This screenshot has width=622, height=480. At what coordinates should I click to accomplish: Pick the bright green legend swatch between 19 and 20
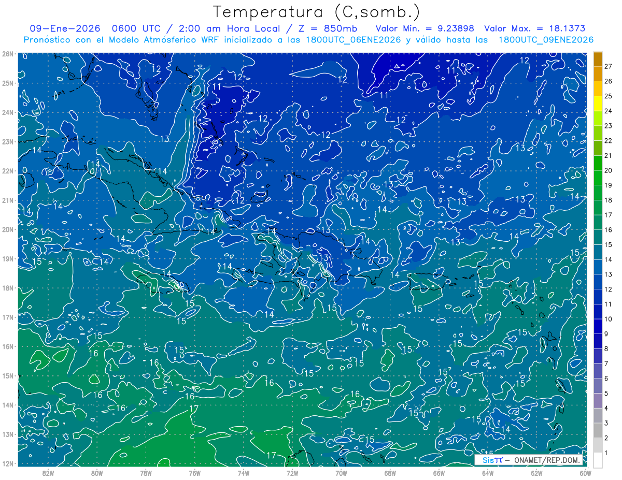(598, 178)
